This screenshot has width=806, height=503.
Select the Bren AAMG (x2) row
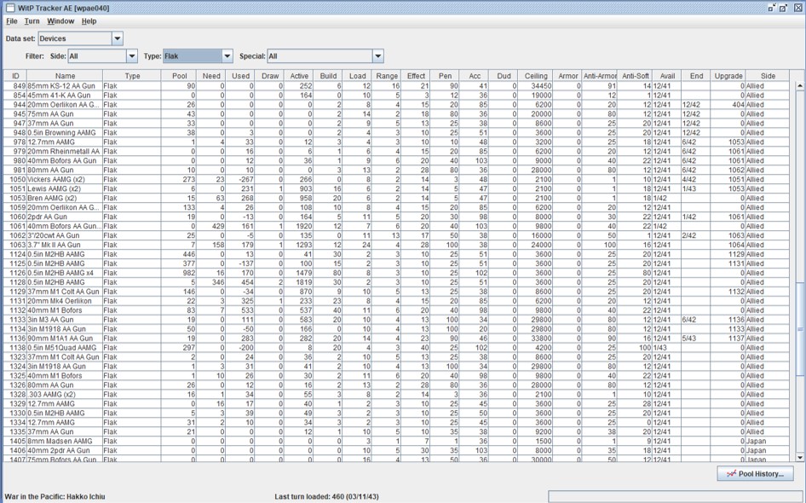396,198
